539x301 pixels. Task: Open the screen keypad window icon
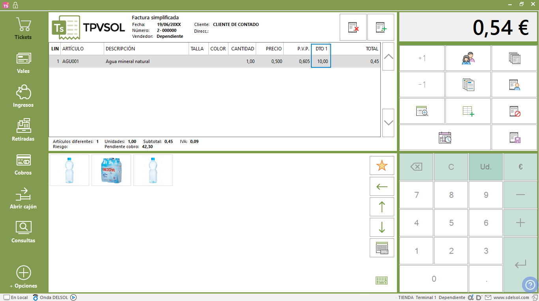coord(382,248)
